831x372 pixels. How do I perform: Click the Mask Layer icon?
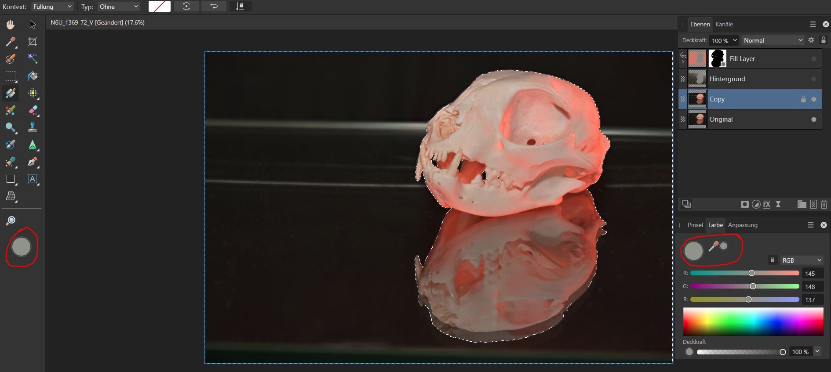[744, 204]
